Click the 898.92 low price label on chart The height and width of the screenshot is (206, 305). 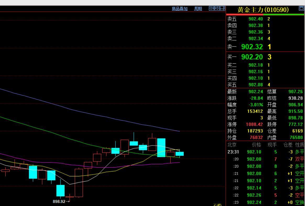(x=59, y=202)
